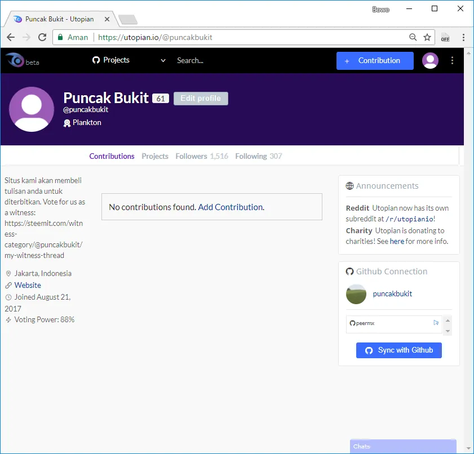Switch to the Contributions tab

[112, 156]
